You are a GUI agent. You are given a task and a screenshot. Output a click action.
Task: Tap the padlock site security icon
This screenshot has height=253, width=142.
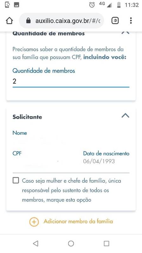28,21
